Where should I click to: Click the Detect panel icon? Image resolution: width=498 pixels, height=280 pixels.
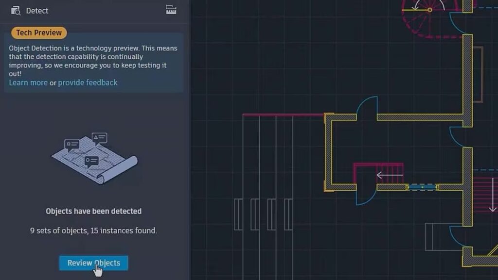(x=16, y=11)
